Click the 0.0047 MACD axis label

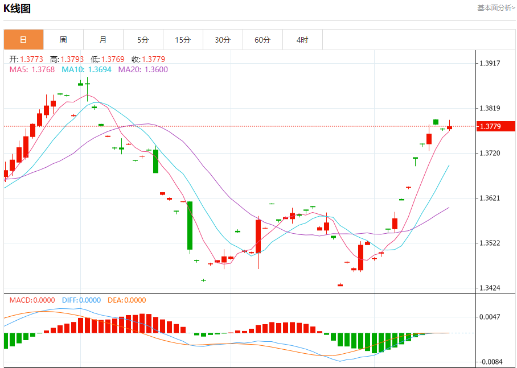pos(490,317)
